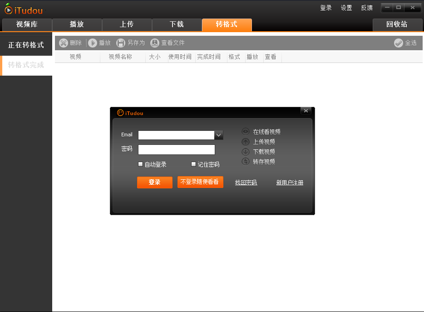This screenshot has width=424, height=312.
Task: Click the iTudou logo in main title bar
Action: pos(24,9)
